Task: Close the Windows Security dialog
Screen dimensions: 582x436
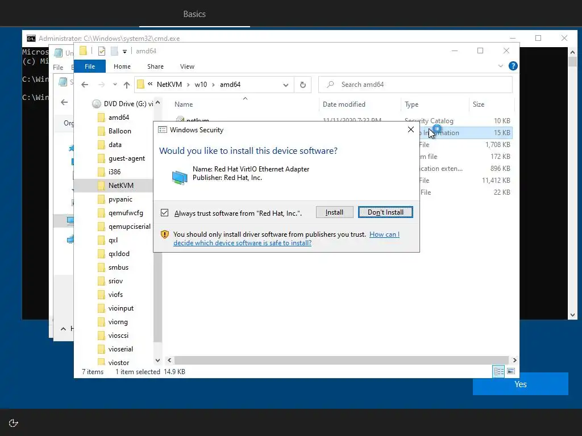Action: tap(410, 129)
